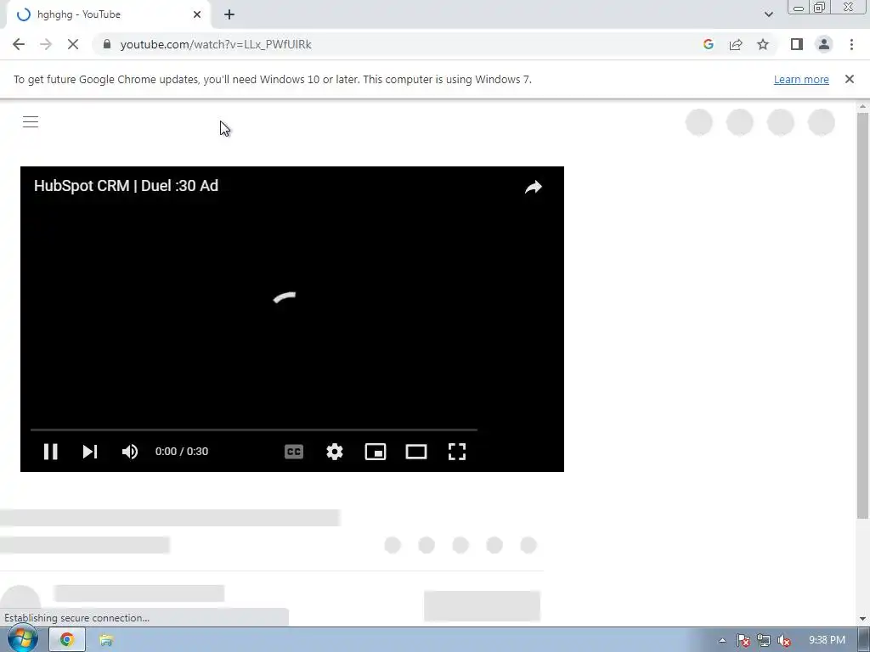870x652 pixels.
Task: Click the video progress bar
Action: (x=253, y=430)
